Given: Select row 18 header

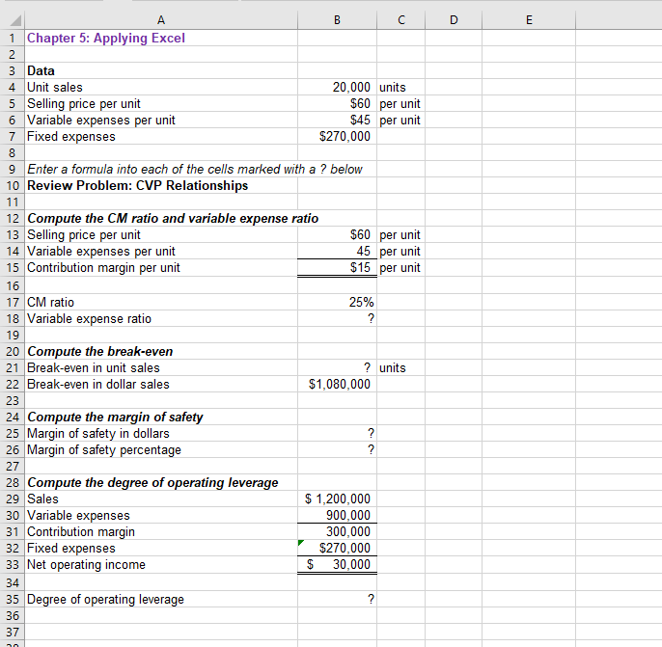Looking at the screenshot, I should pos(13,319).
